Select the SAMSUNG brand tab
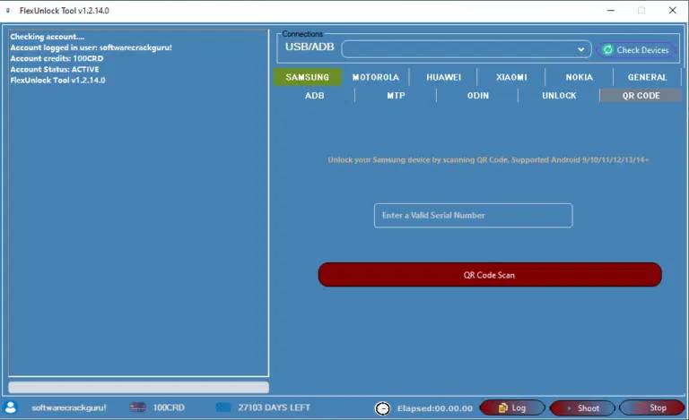Image resolution: width=689 pixels, height=420 pixels. click(307, 77)
